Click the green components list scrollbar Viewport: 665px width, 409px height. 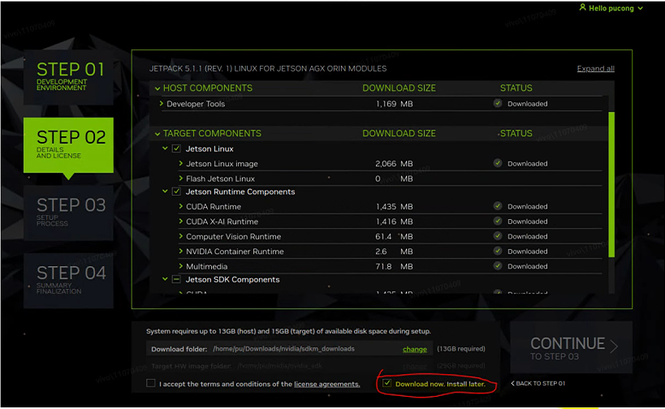611,184
